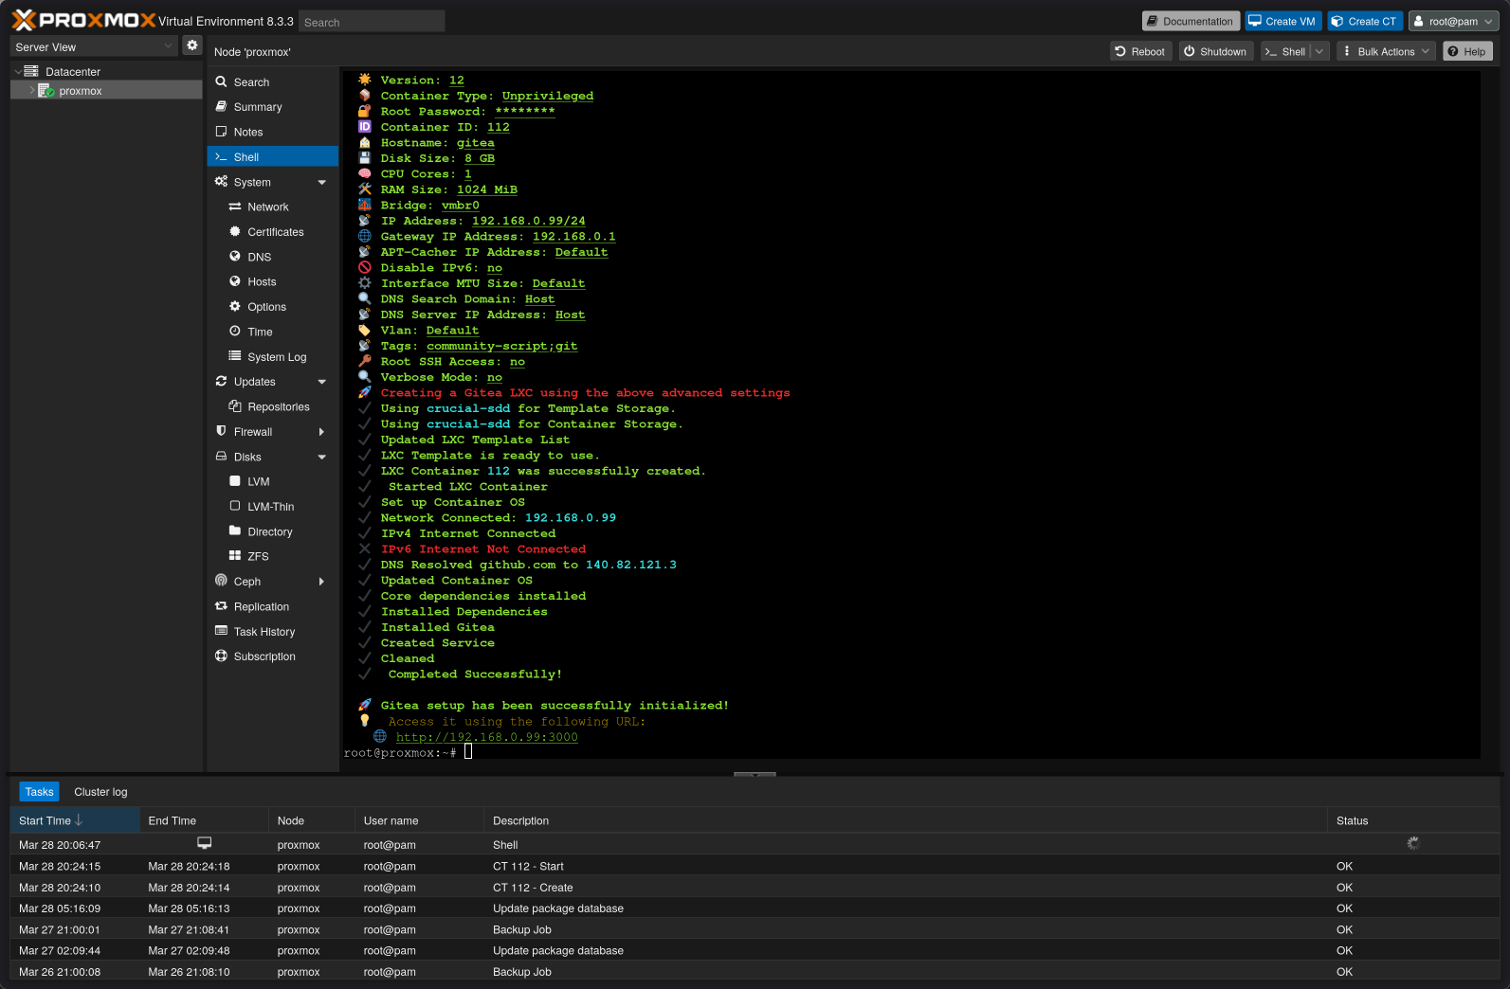The height and width of the screenshot is (989, 1510).
Task: Open the root@pam user menu
Action: click(1451, 21)
